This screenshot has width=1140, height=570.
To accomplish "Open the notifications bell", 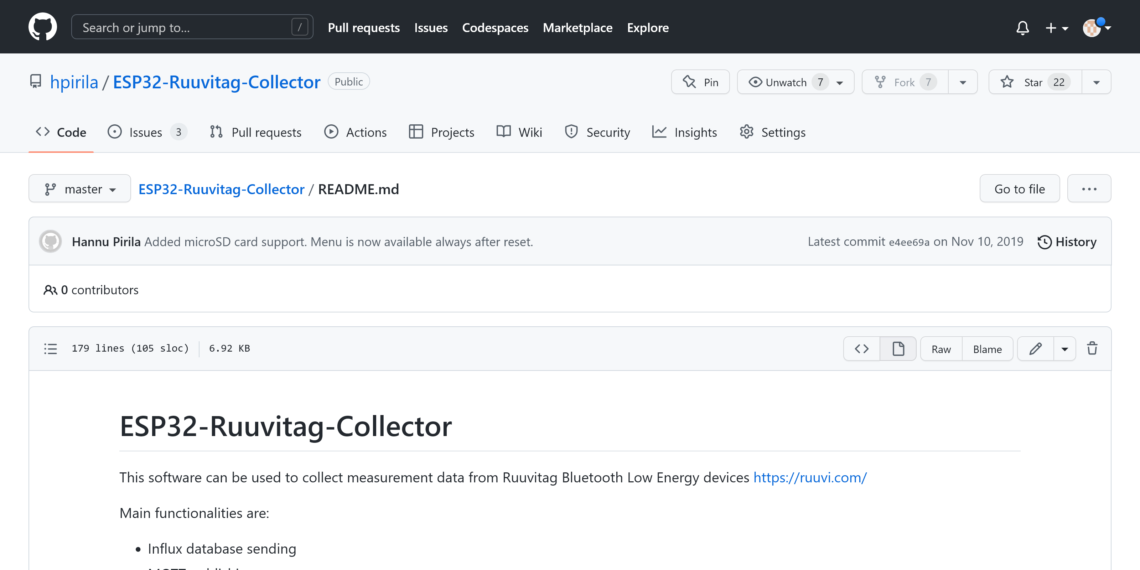I will (x=1022, y=28).
